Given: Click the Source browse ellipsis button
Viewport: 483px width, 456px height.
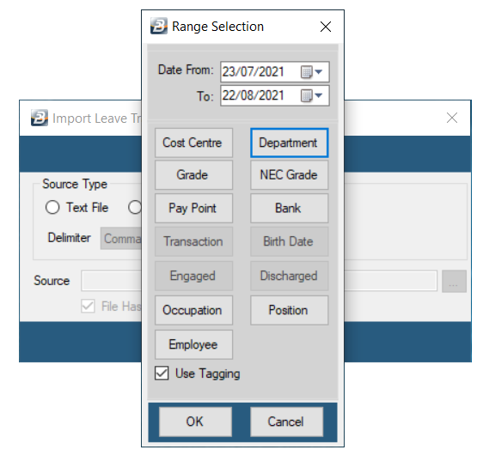Looking at the screenshot, I should (x=454, y=281).
